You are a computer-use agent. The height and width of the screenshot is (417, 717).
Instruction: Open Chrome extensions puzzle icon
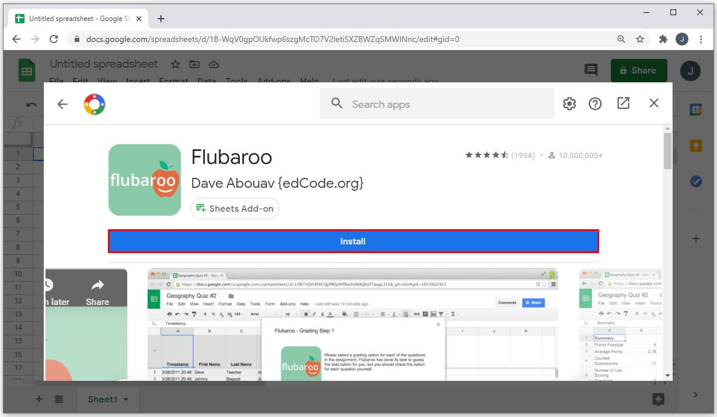point(663,39)
